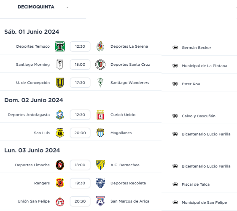Select the San Luis yellow badge

pos(60,133)
